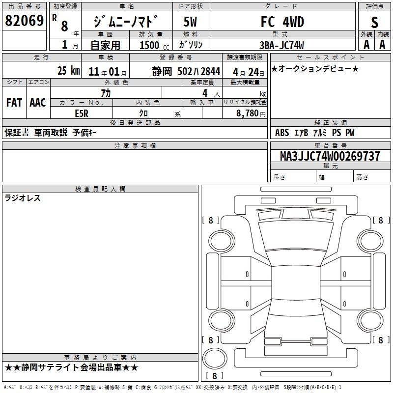The width and height of the screenshot is (393, 393).
Task: Click the lot number 82069
Action: click(x=24, y=21)
